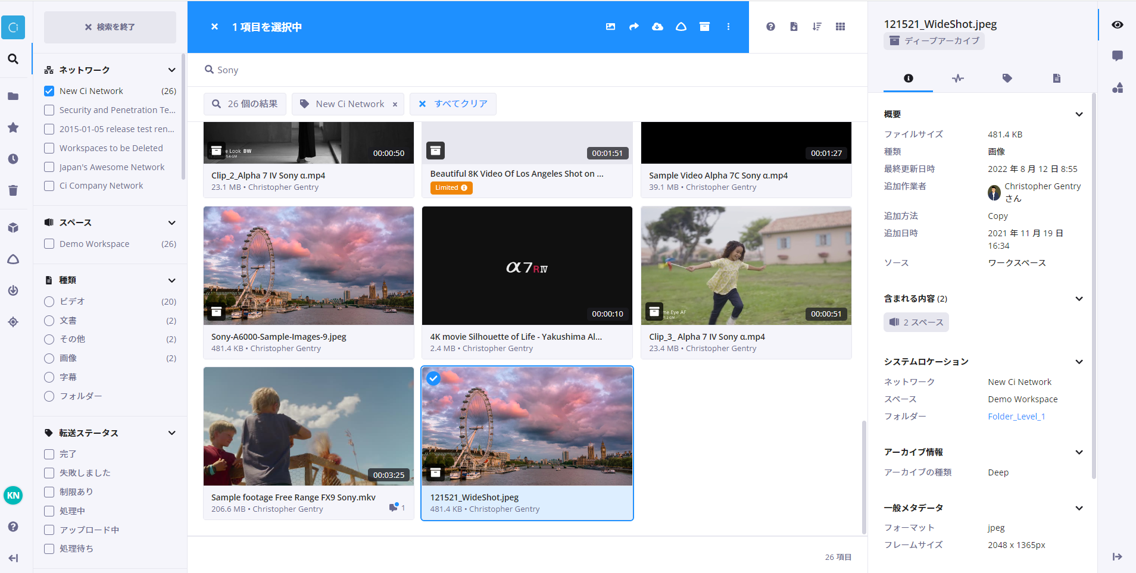Image resolution: width=1136 pixels, height=573 pixels.
Task: Toggle the eye details panel icon
Action: [1118, 25]
